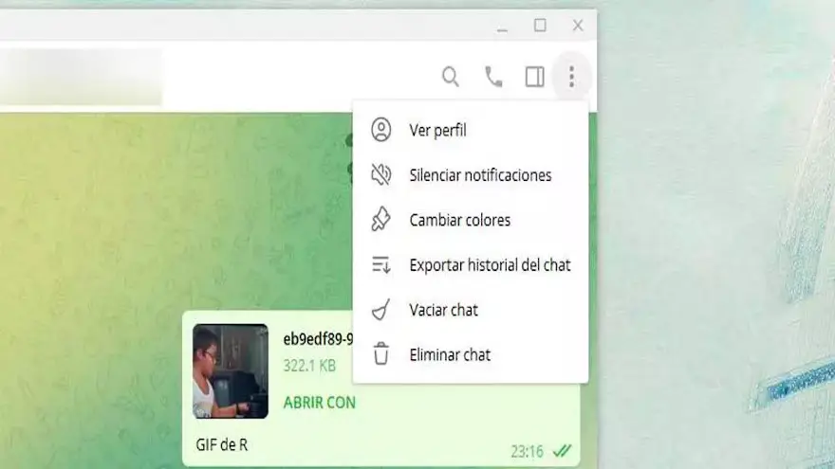Click the profile icon beside Ver perfil
Screen dimensions: 835x469
tap(381, 130)
